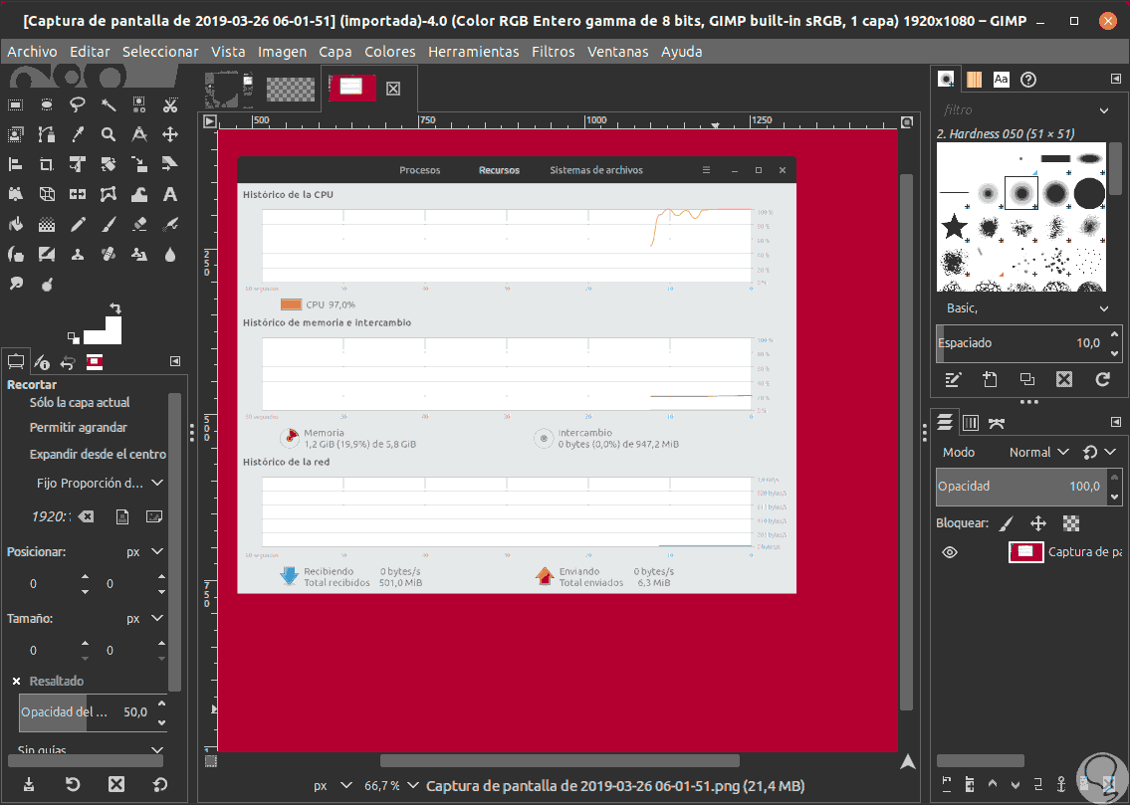Select the Gradient tool
This screenshot has height=805, width=1130.
click(46, 225)
